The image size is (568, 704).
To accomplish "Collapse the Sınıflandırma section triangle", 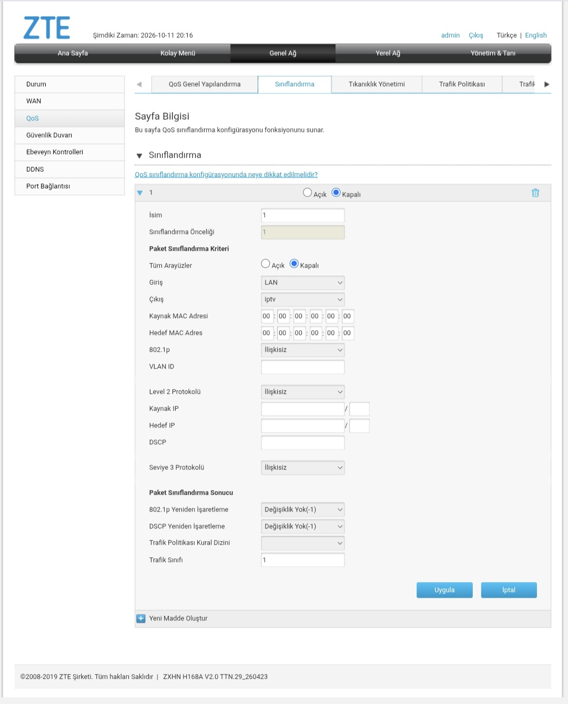I will [x=139, y=156].
